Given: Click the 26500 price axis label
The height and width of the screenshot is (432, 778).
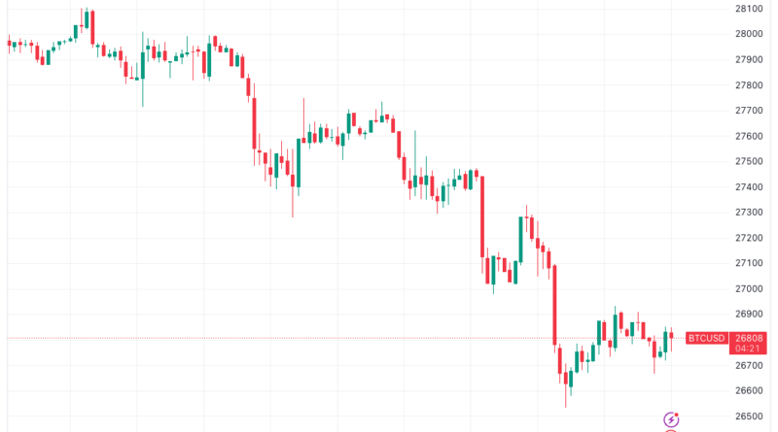Looking at the screenshot, I should click(x=751, y=416).
